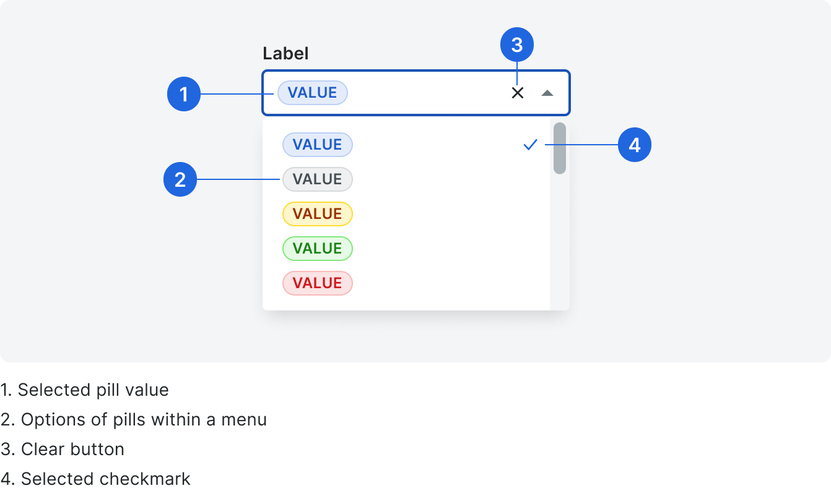Click the blue selected checkmark icon
This screenshot has width=831, height=491.
click(x=530, y=145)
